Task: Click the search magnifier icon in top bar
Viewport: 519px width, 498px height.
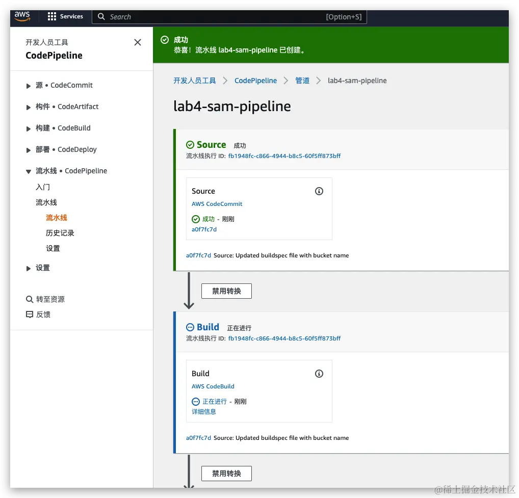Action: [x=101, y=16]
